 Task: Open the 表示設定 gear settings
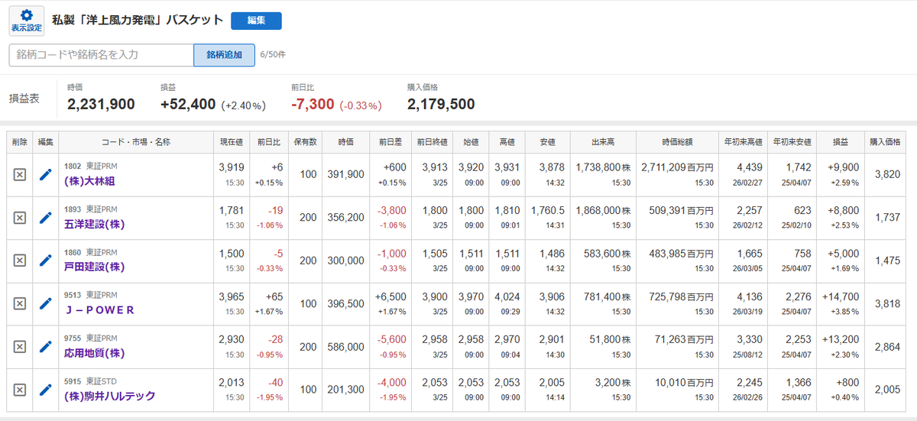tap(26, 20)
